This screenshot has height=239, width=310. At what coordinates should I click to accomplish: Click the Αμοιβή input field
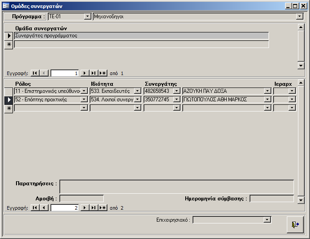(x=82, y=199)
